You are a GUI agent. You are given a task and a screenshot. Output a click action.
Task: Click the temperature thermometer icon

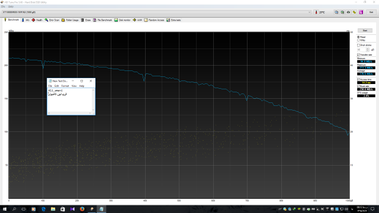(x=316, y=12)
